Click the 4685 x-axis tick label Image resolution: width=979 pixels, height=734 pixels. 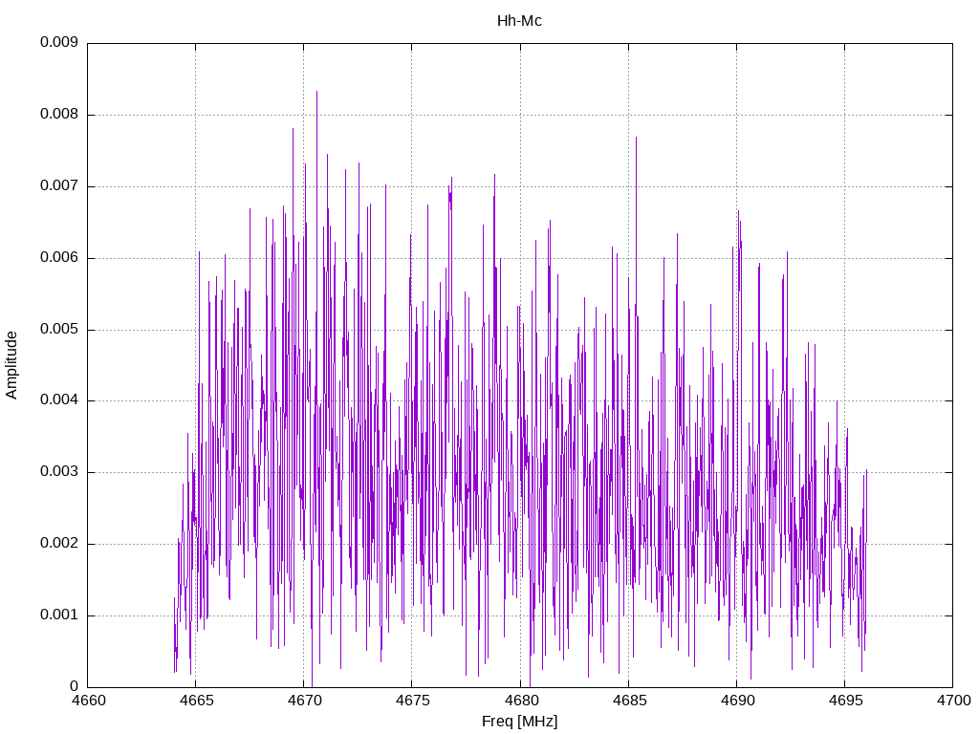click(x=629, y=701)
